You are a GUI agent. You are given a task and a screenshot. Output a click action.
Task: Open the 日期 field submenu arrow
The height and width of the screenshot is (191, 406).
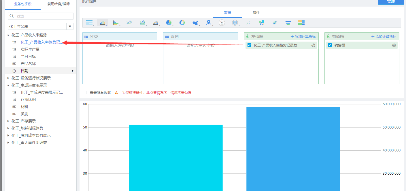coord(73,71)
